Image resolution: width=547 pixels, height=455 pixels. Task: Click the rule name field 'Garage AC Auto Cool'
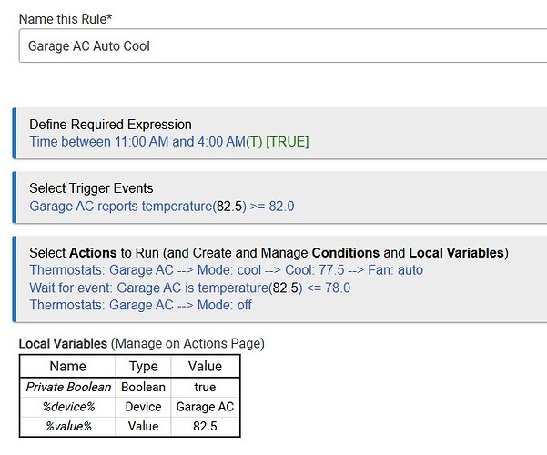[x=282, y=45]
